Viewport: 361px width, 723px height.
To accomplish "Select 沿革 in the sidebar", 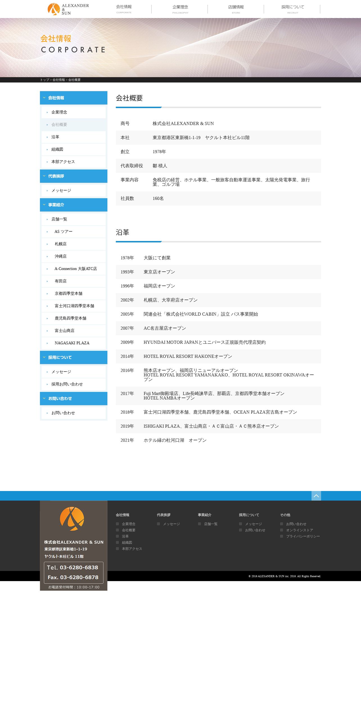I will (74, 137).
